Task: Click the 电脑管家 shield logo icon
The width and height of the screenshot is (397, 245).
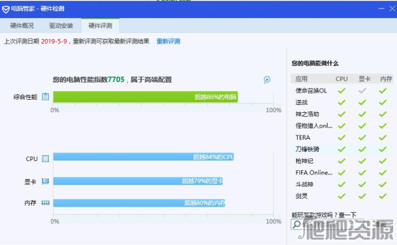Action: click(x=5, y=9)
